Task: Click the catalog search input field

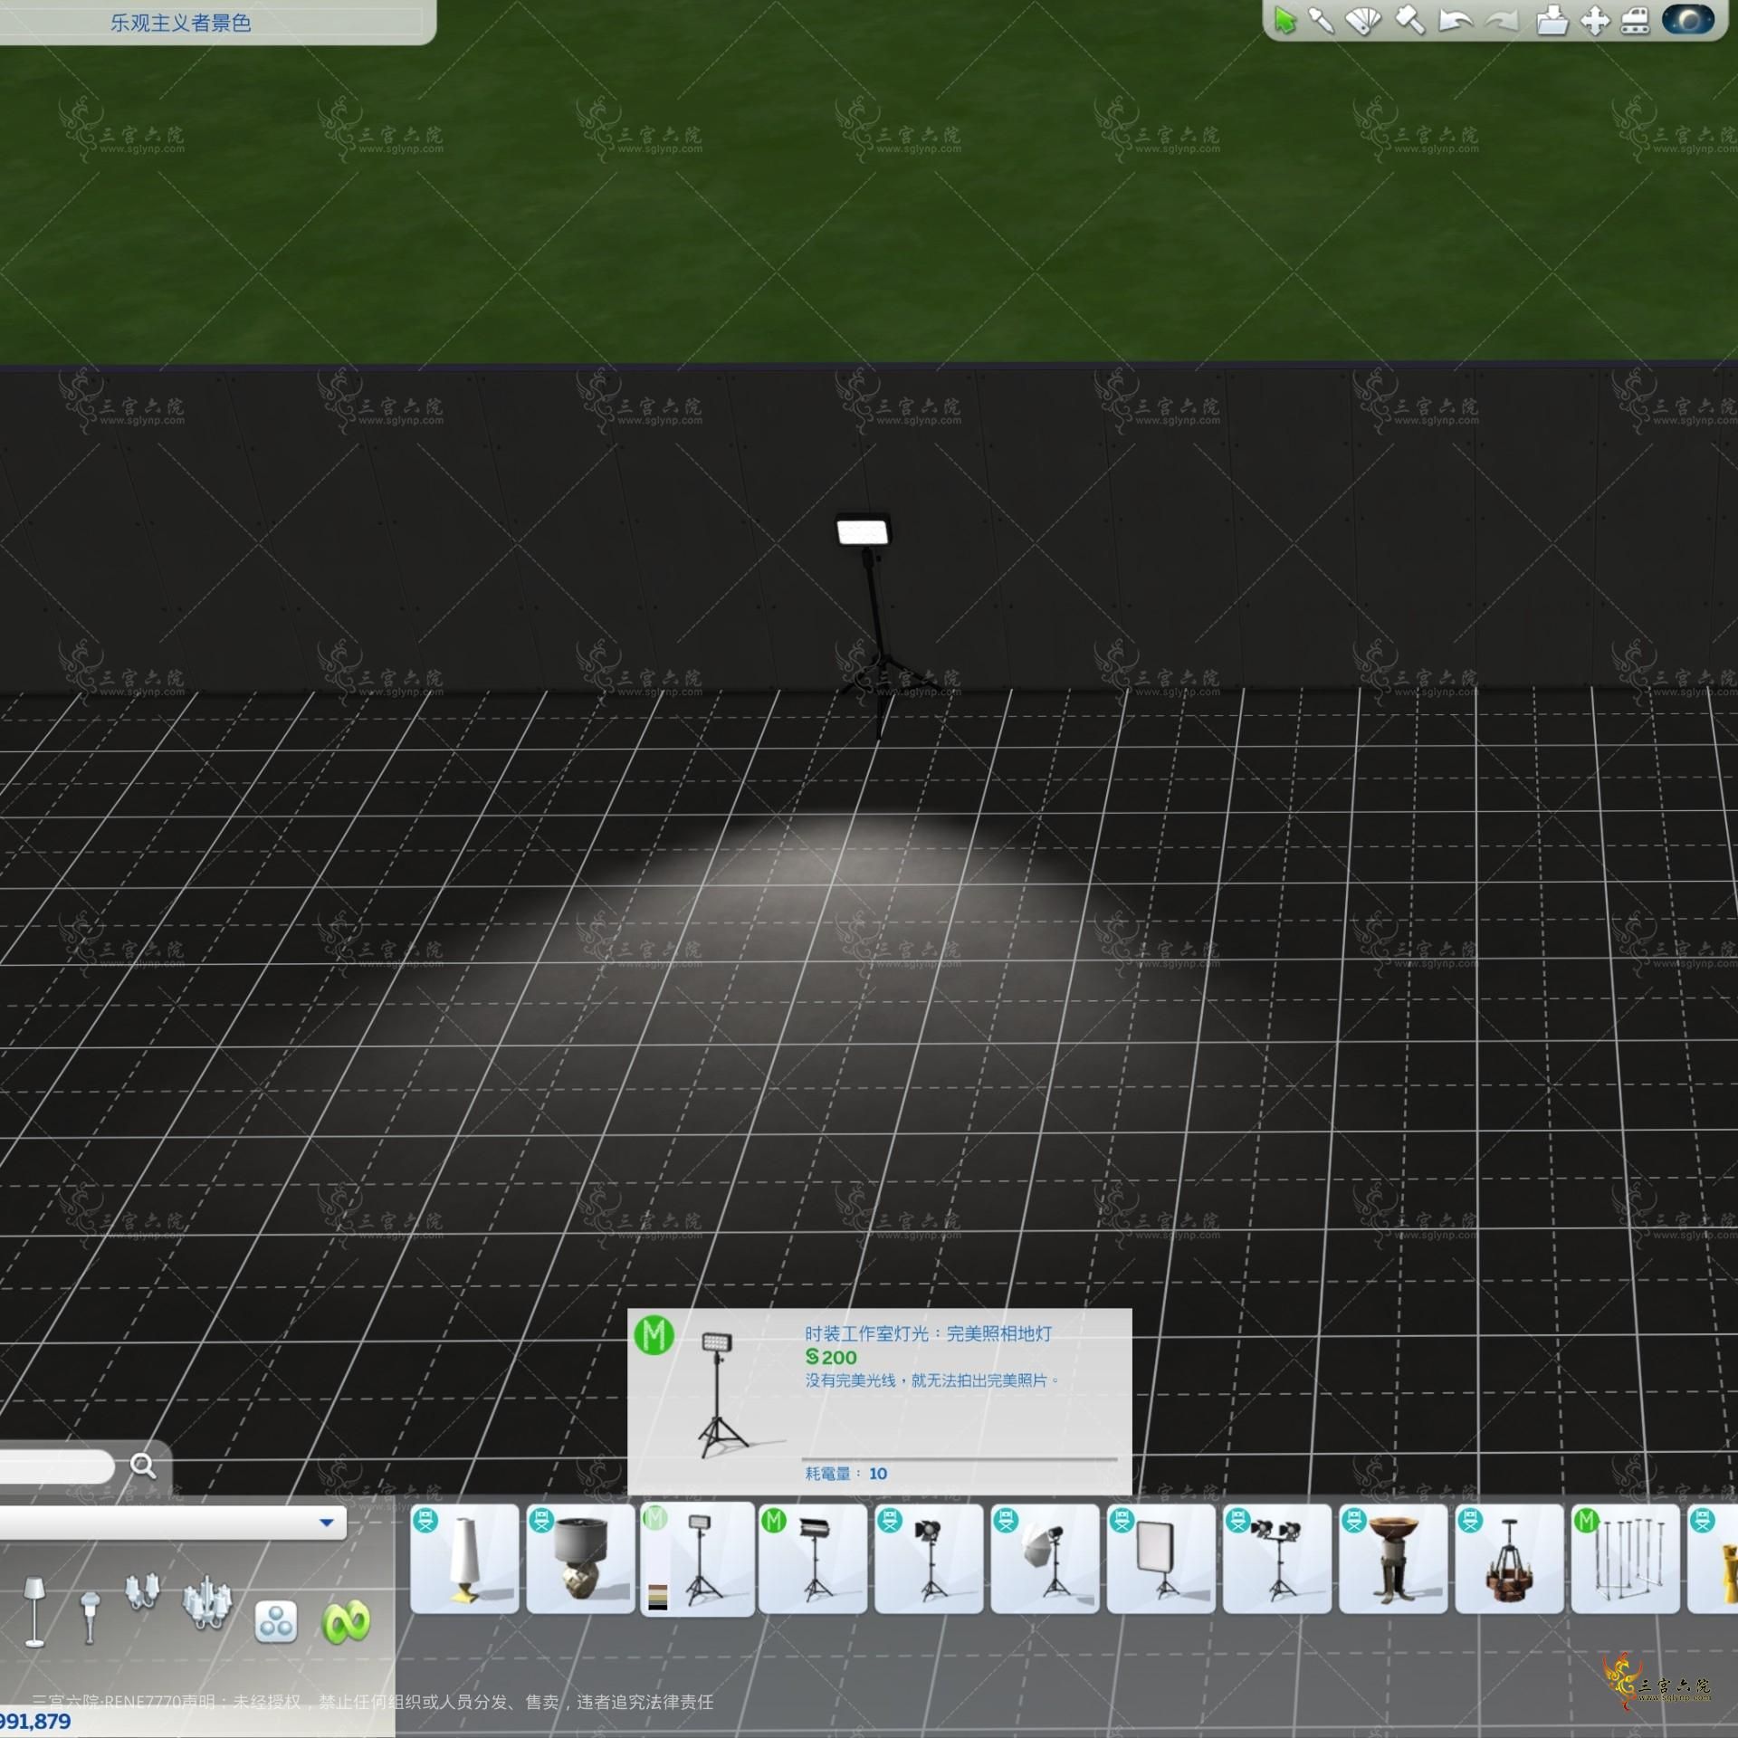Action: 56,1466
